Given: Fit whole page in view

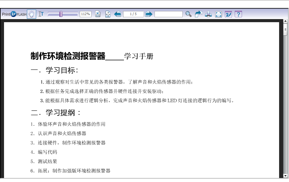Looking at the screenshot, I should click(108, 14).
